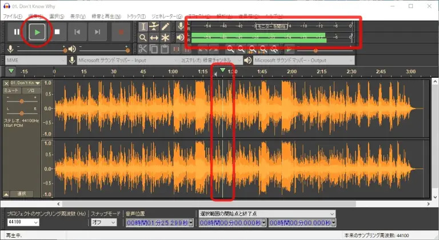Open the project sample rate 44100 dropdown
This screenshot has width=439, height=240.
[23, 222]
